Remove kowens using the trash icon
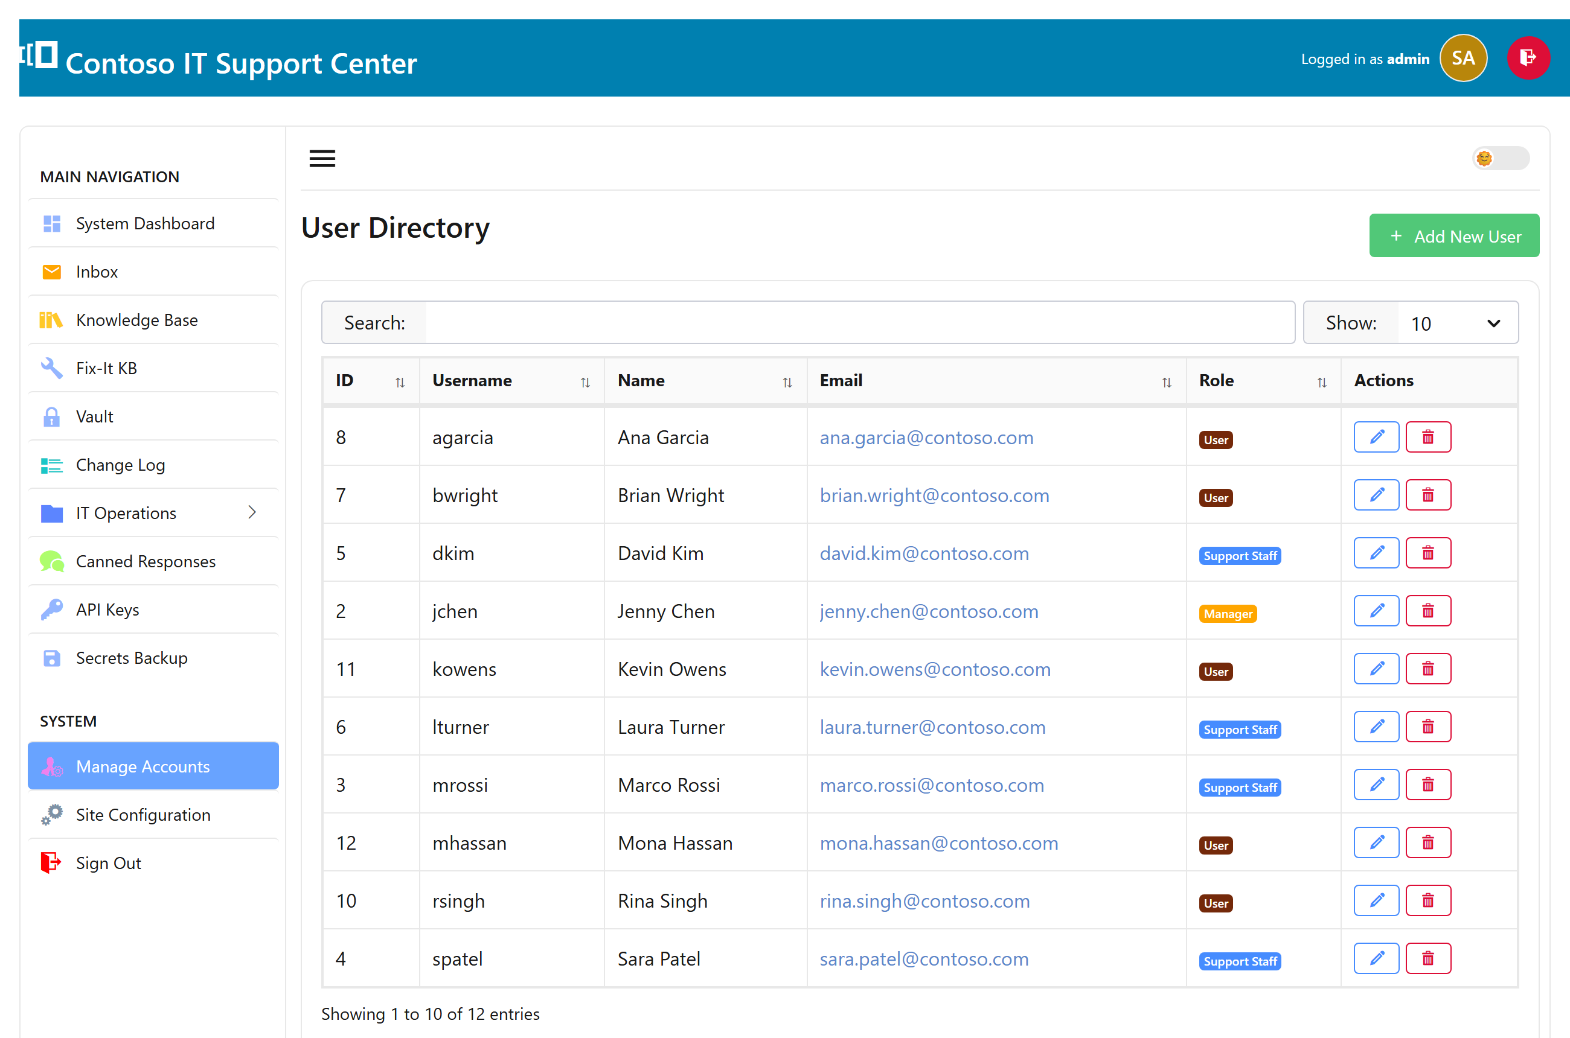 pos(1427,669)
